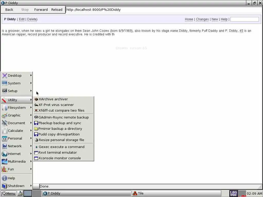Click the Menu start button
Viewport: 263px width, 197px height.
pyautogui.click(x=8, y=193)
